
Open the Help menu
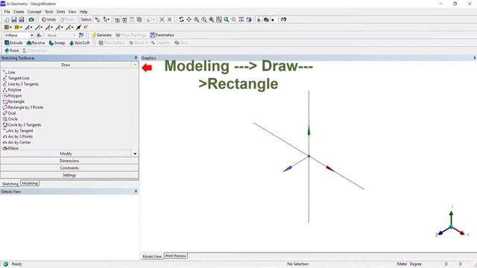click(83, 12)
